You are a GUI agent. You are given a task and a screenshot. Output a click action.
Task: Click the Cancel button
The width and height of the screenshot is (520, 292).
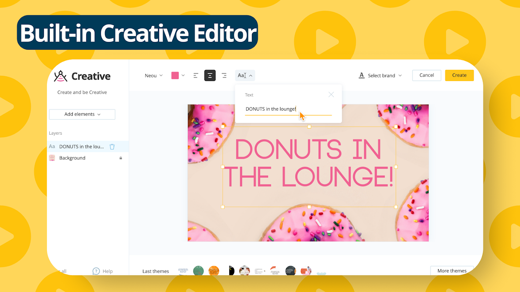click(x=427, y=75)
